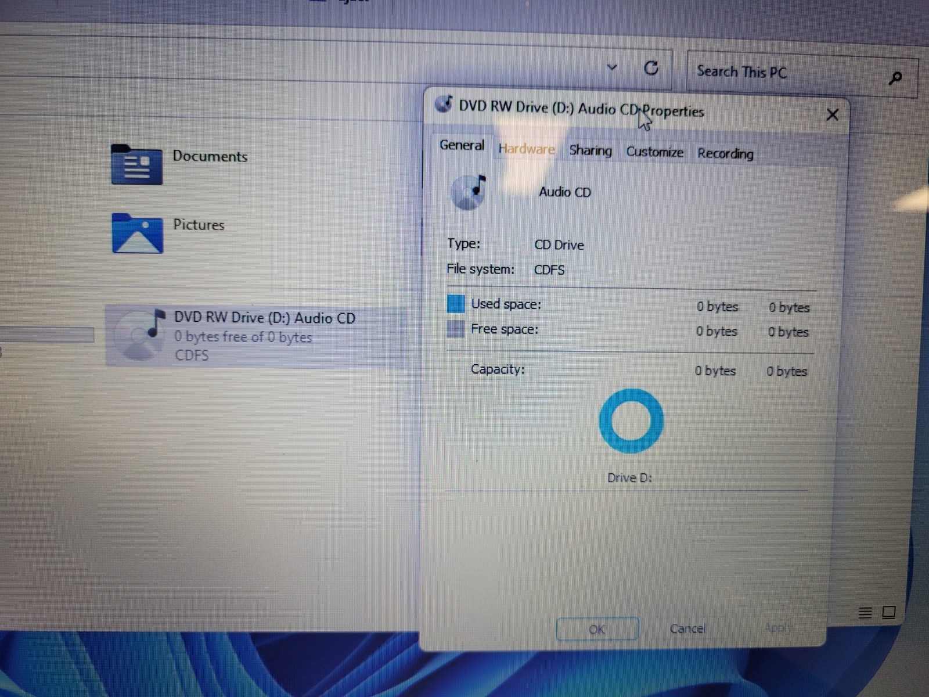This screenshot has height=697, width=929.
Task: Open the Sharing tab
Action: [x=590, y=150]
